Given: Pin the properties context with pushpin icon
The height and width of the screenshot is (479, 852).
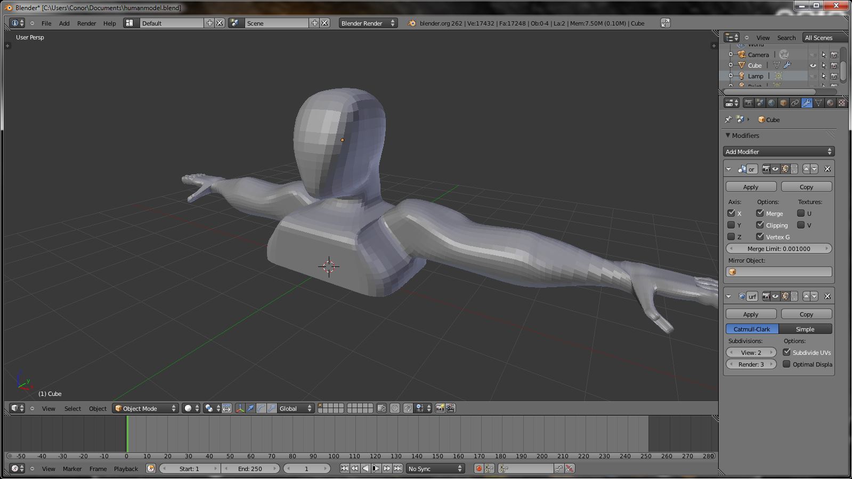Looking at the screenshot, I should coord(728,119).
